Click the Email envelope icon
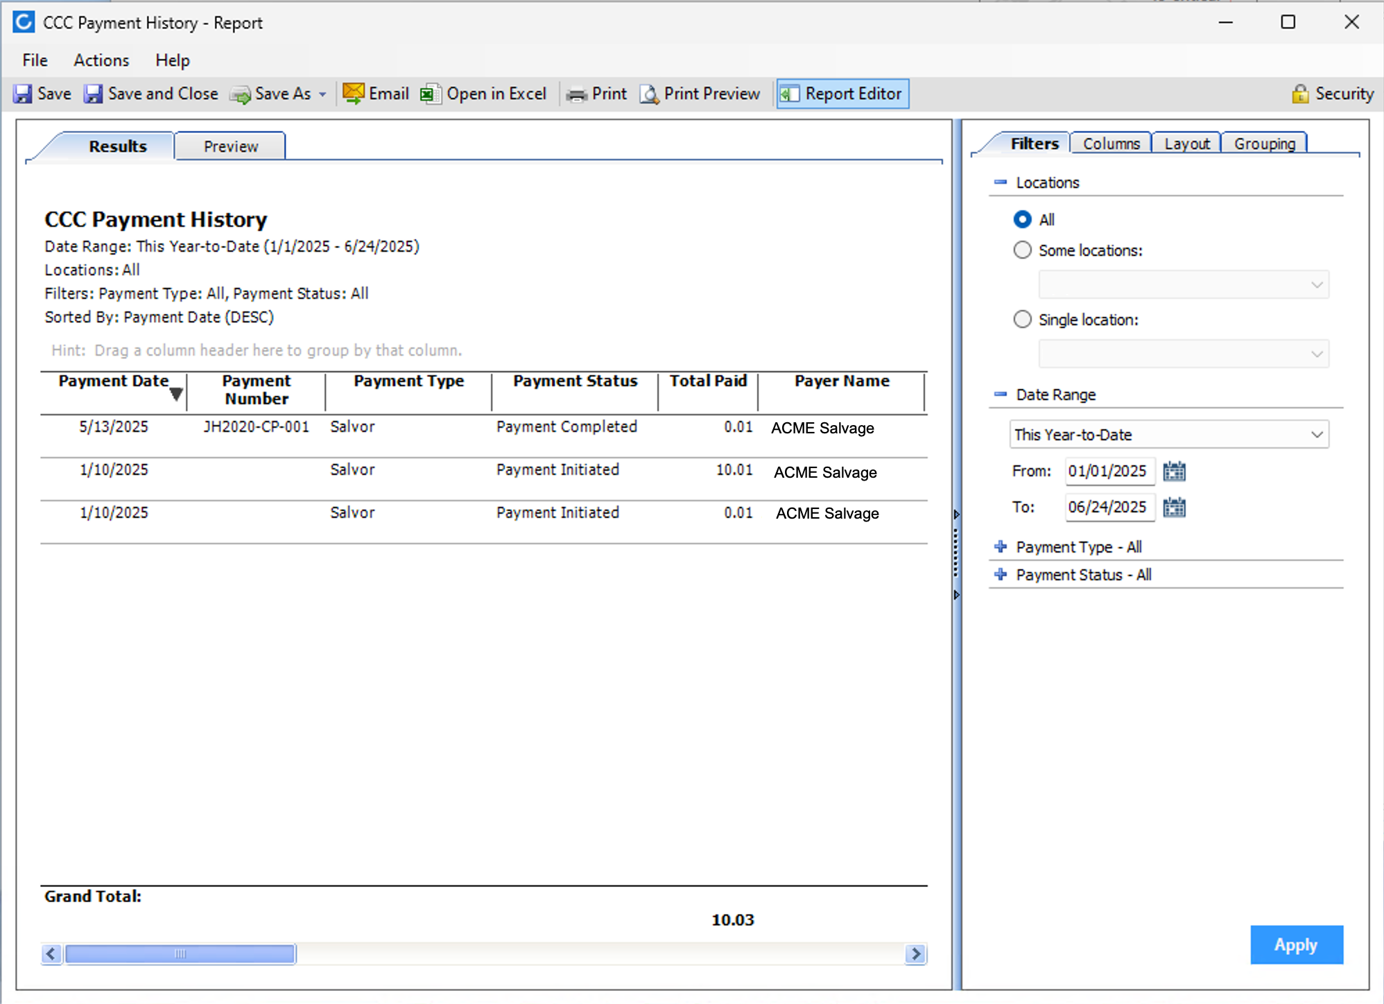1384x1004 pixels. pyautogui.click(x=354, y=94)
